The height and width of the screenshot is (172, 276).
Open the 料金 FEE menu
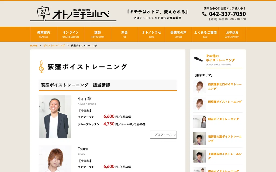(125, 34)
